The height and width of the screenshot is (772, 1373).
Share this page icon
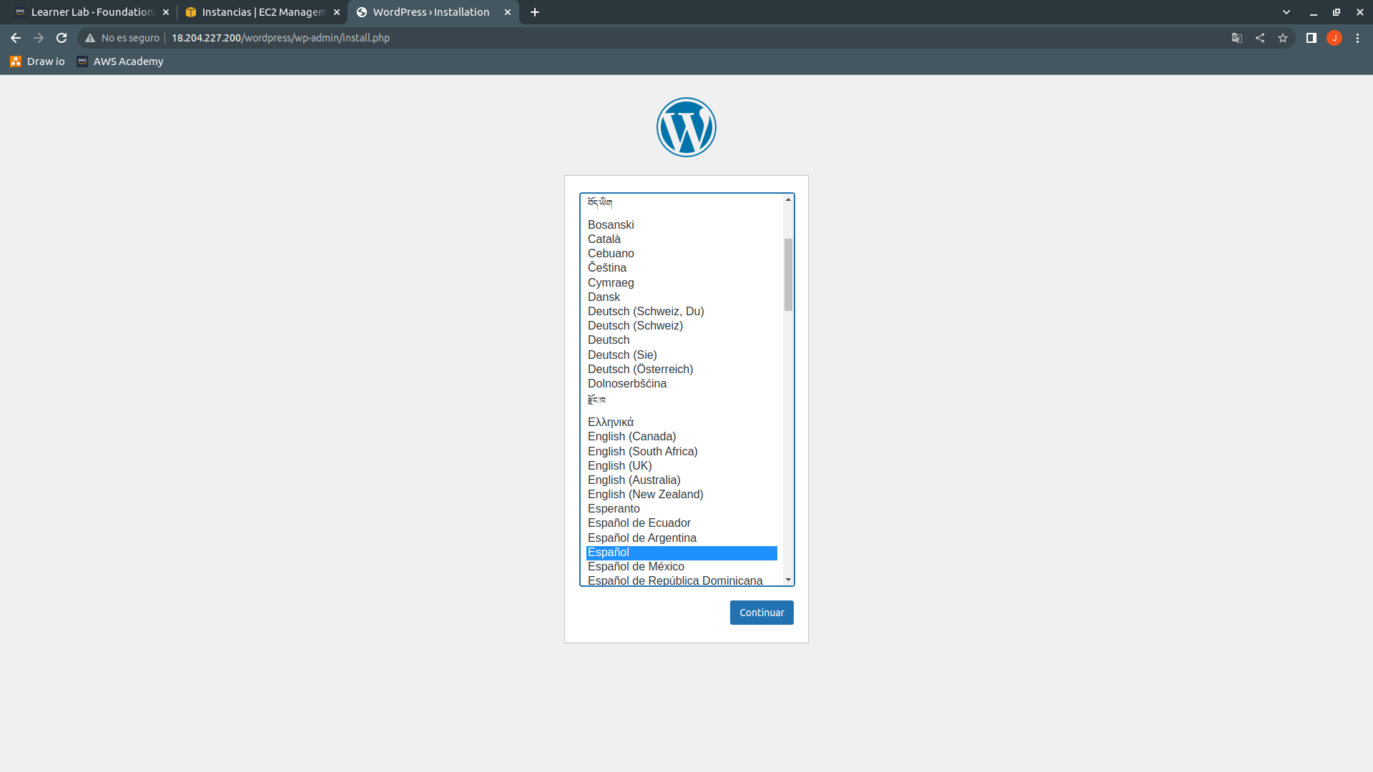pyautogui.click(x=1260, y=38)
